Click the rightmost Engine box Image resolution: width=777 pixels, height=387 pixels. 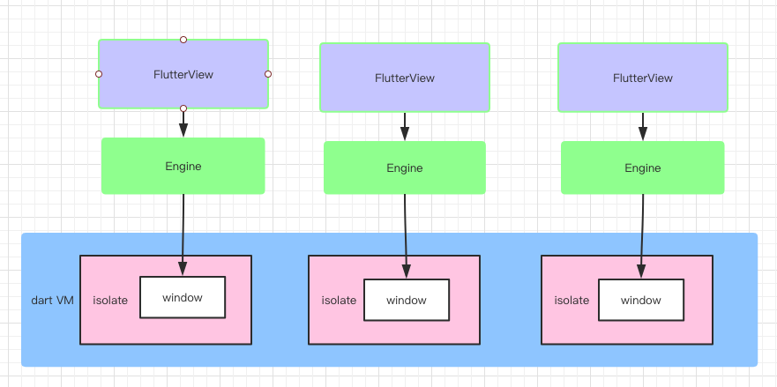tap(643, 168)
